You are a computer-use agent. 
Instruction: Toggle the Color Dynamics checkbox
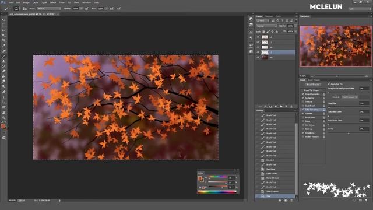(303, 110)
